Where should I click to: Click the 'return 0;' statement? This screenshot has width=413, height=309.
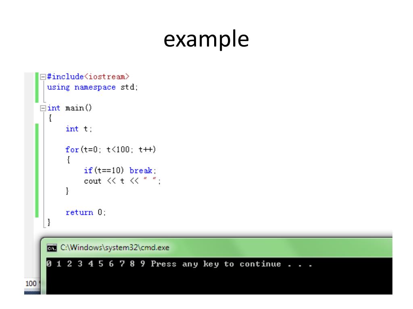pos(86,212)
